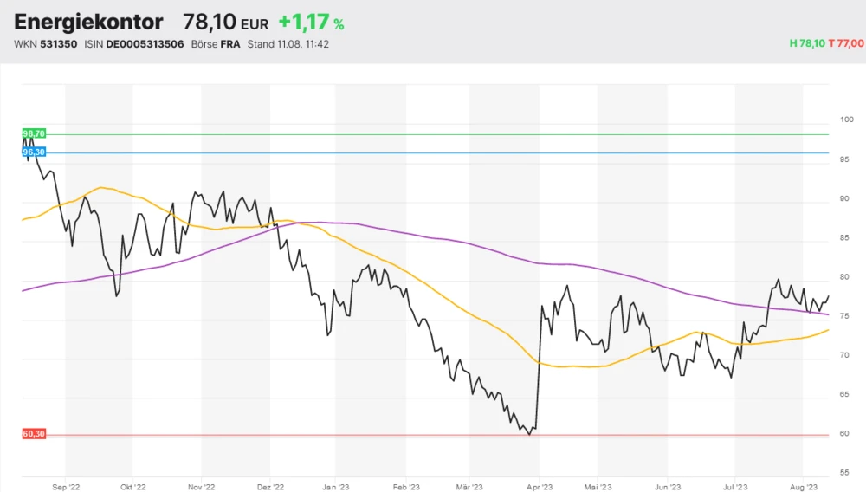Click the green 98,70 price marker

[34, 133]
